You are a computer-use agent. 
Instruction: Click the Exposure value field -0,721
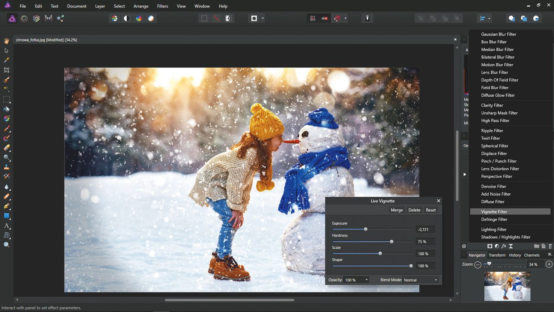click(425, 229)
